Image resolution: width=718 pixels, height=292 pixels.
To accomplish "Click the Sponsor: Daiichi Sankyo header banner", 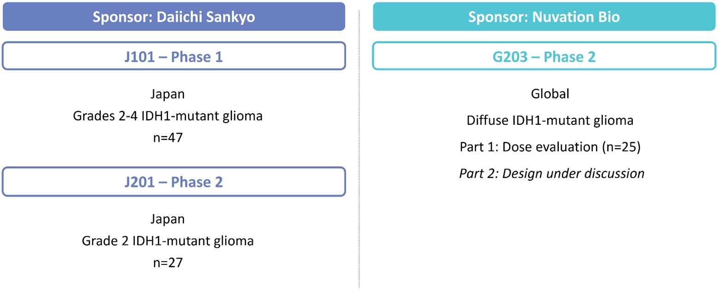I will (174, 17).
